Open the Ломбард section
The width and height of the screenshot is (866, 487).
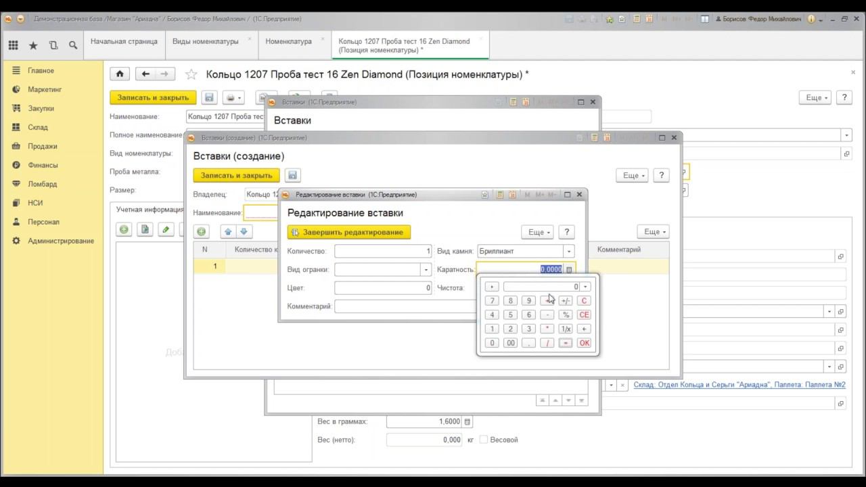(x=42, y=184)
